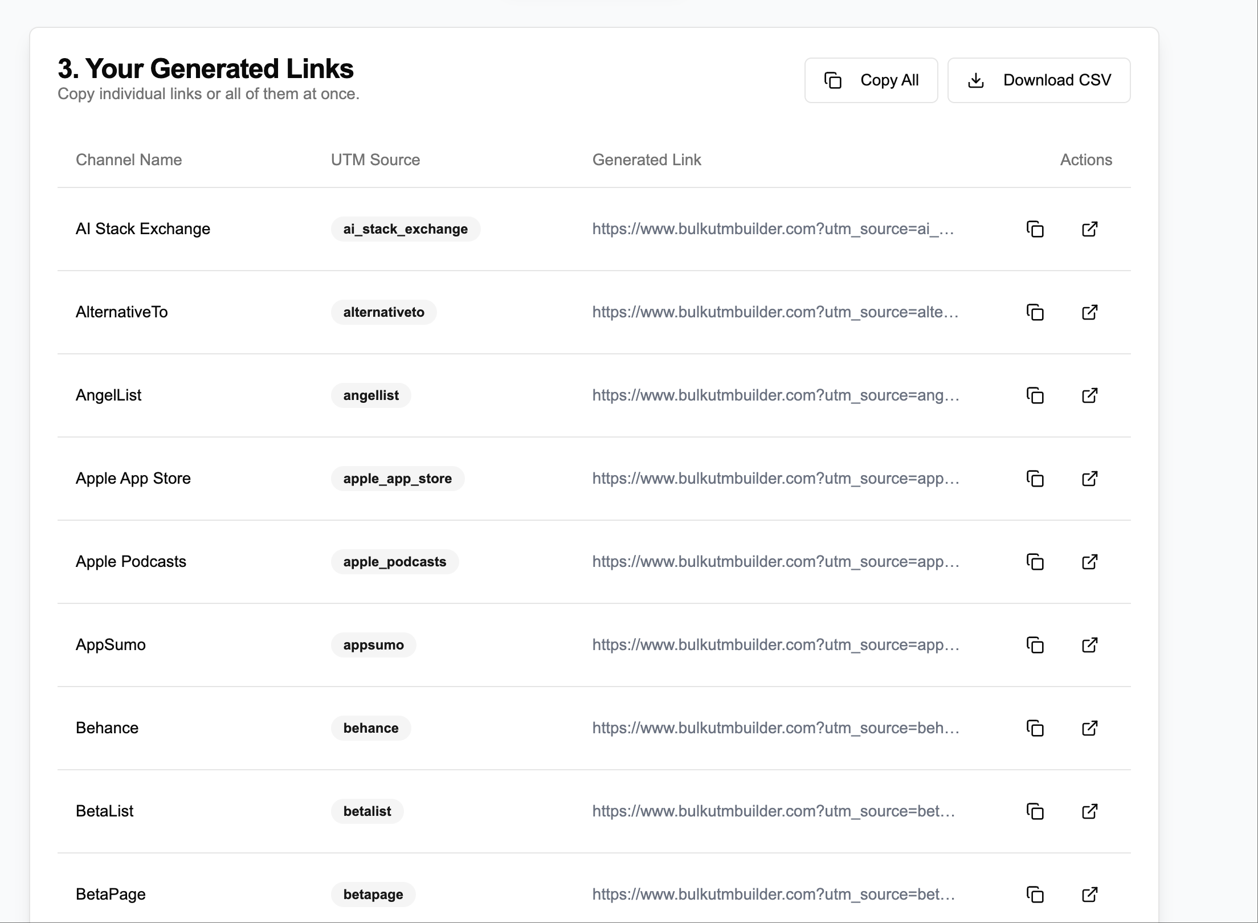Copy the AlternativeTo link
Image resolution: width=1258 pixels, height=923 pixels.
(x=1035, y=312)
